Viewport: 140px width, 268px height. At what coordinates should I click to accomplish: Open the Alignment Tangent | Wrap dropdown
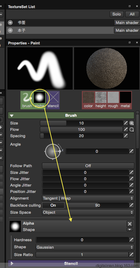tap(88, 198)
